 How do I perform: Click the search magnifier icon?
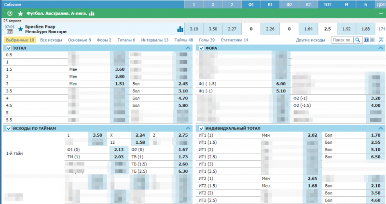point(358,40)
